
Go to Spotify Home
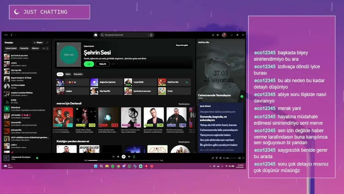click(95, 35)
